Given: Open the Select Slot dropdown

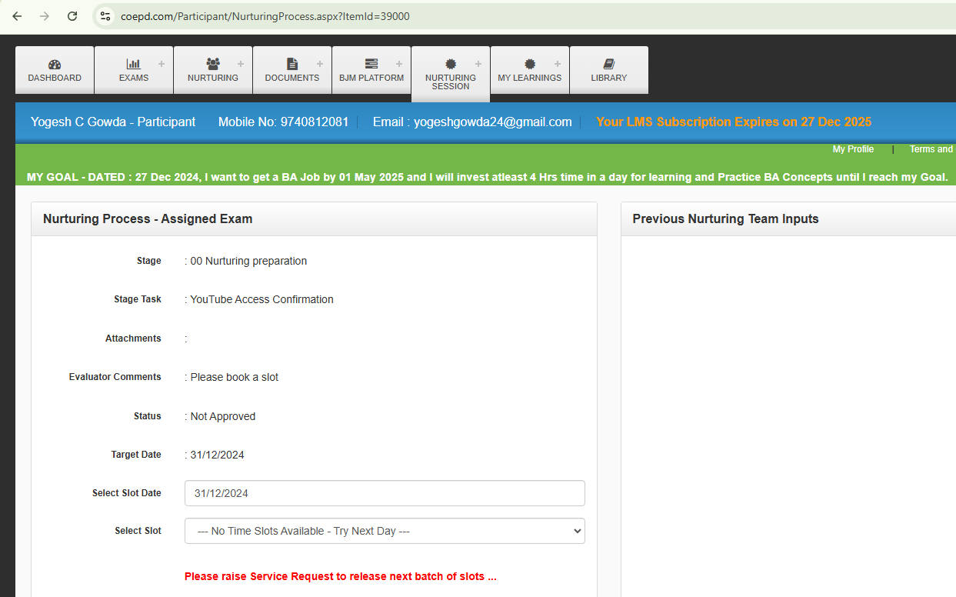Looking at the screenshot, I should point(385,531).
